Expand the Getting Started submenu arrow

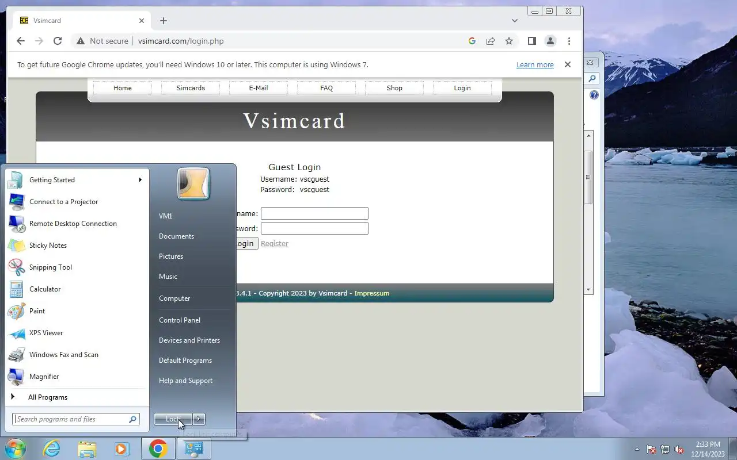(140, 180)
